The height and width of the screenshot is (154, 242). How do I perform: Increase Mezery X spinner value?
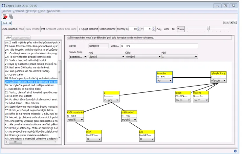point(139,28)
